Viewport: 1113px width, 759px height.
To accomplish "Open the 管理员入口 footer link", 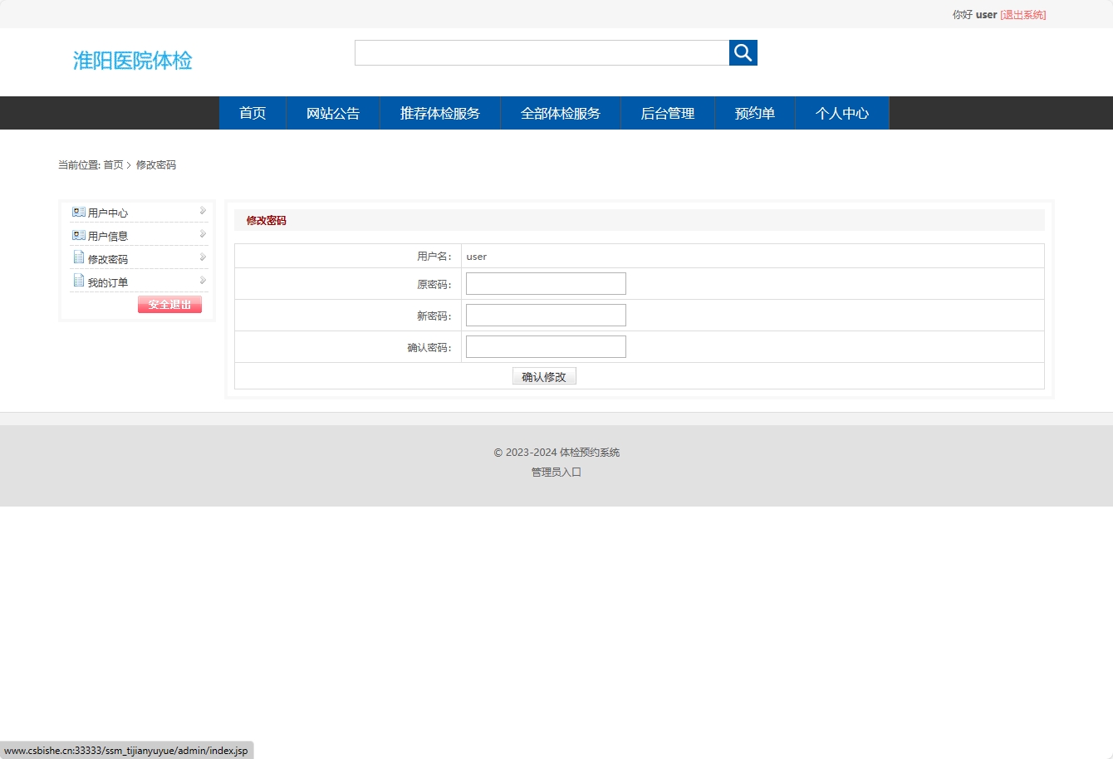I will [x=556, y=472].
